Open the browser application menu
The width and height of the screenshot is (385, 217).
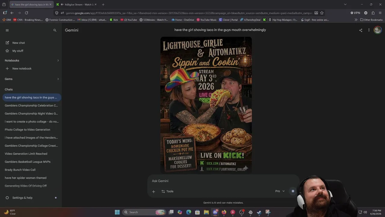(x=380, y=13)
